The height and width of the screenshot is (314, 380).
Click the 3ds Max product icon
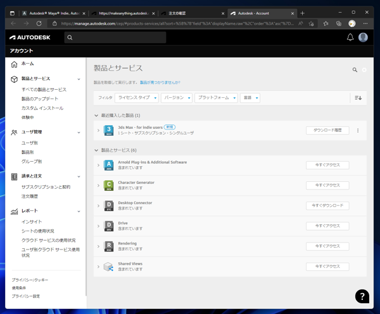[x=109, y=131]
